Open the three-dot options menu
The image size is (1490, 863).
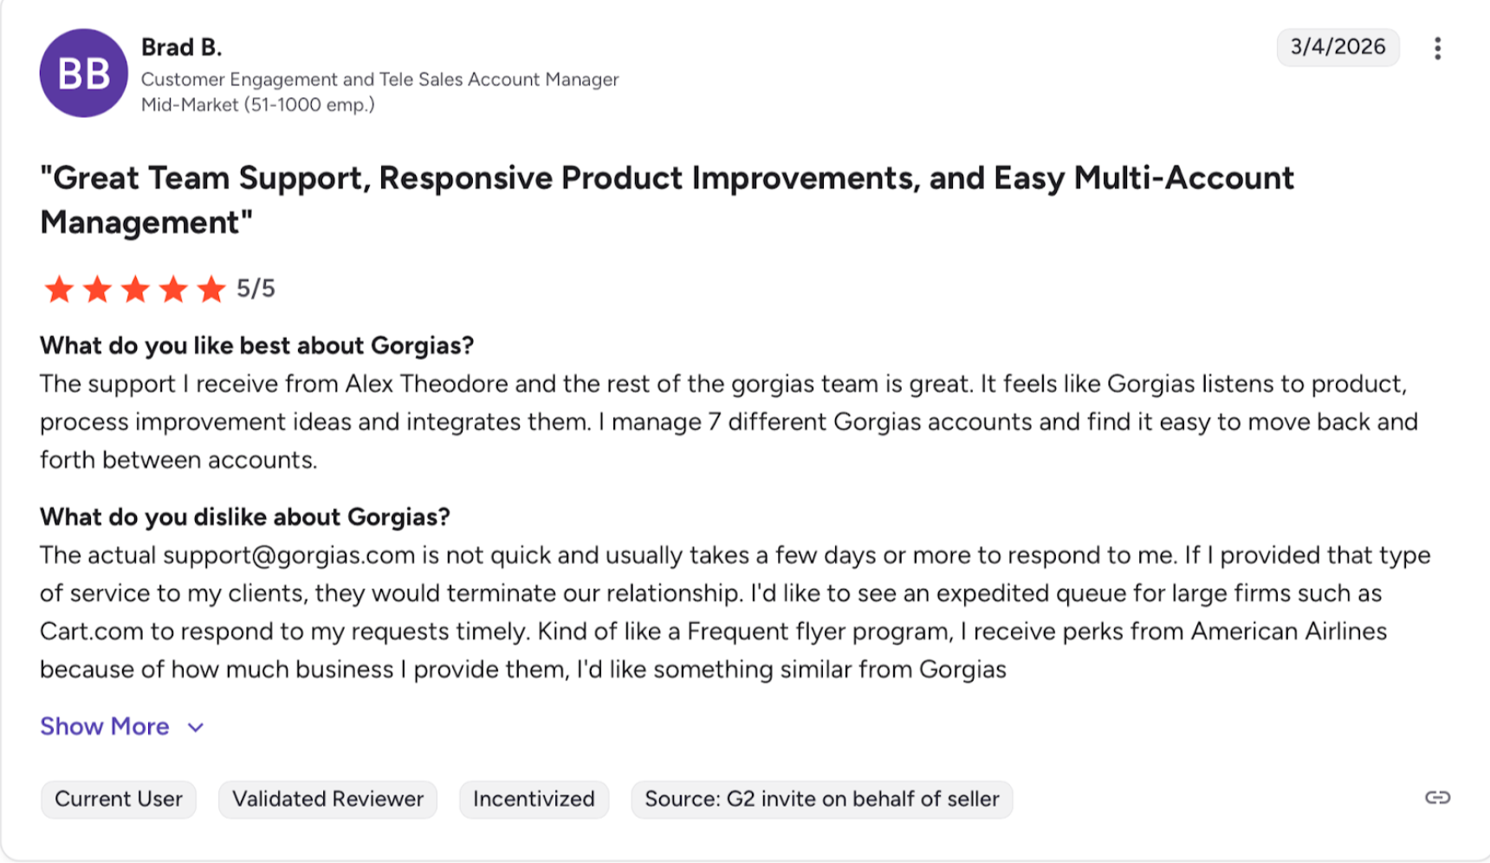(x=1437, y=49)
